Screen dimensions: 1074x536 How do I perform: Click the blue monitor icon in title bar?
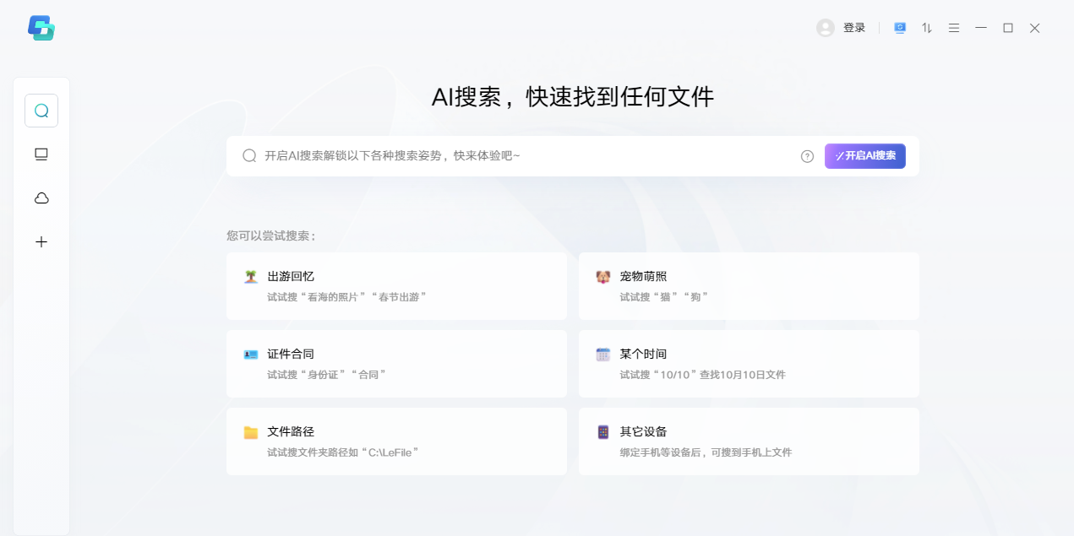(900, 28)
